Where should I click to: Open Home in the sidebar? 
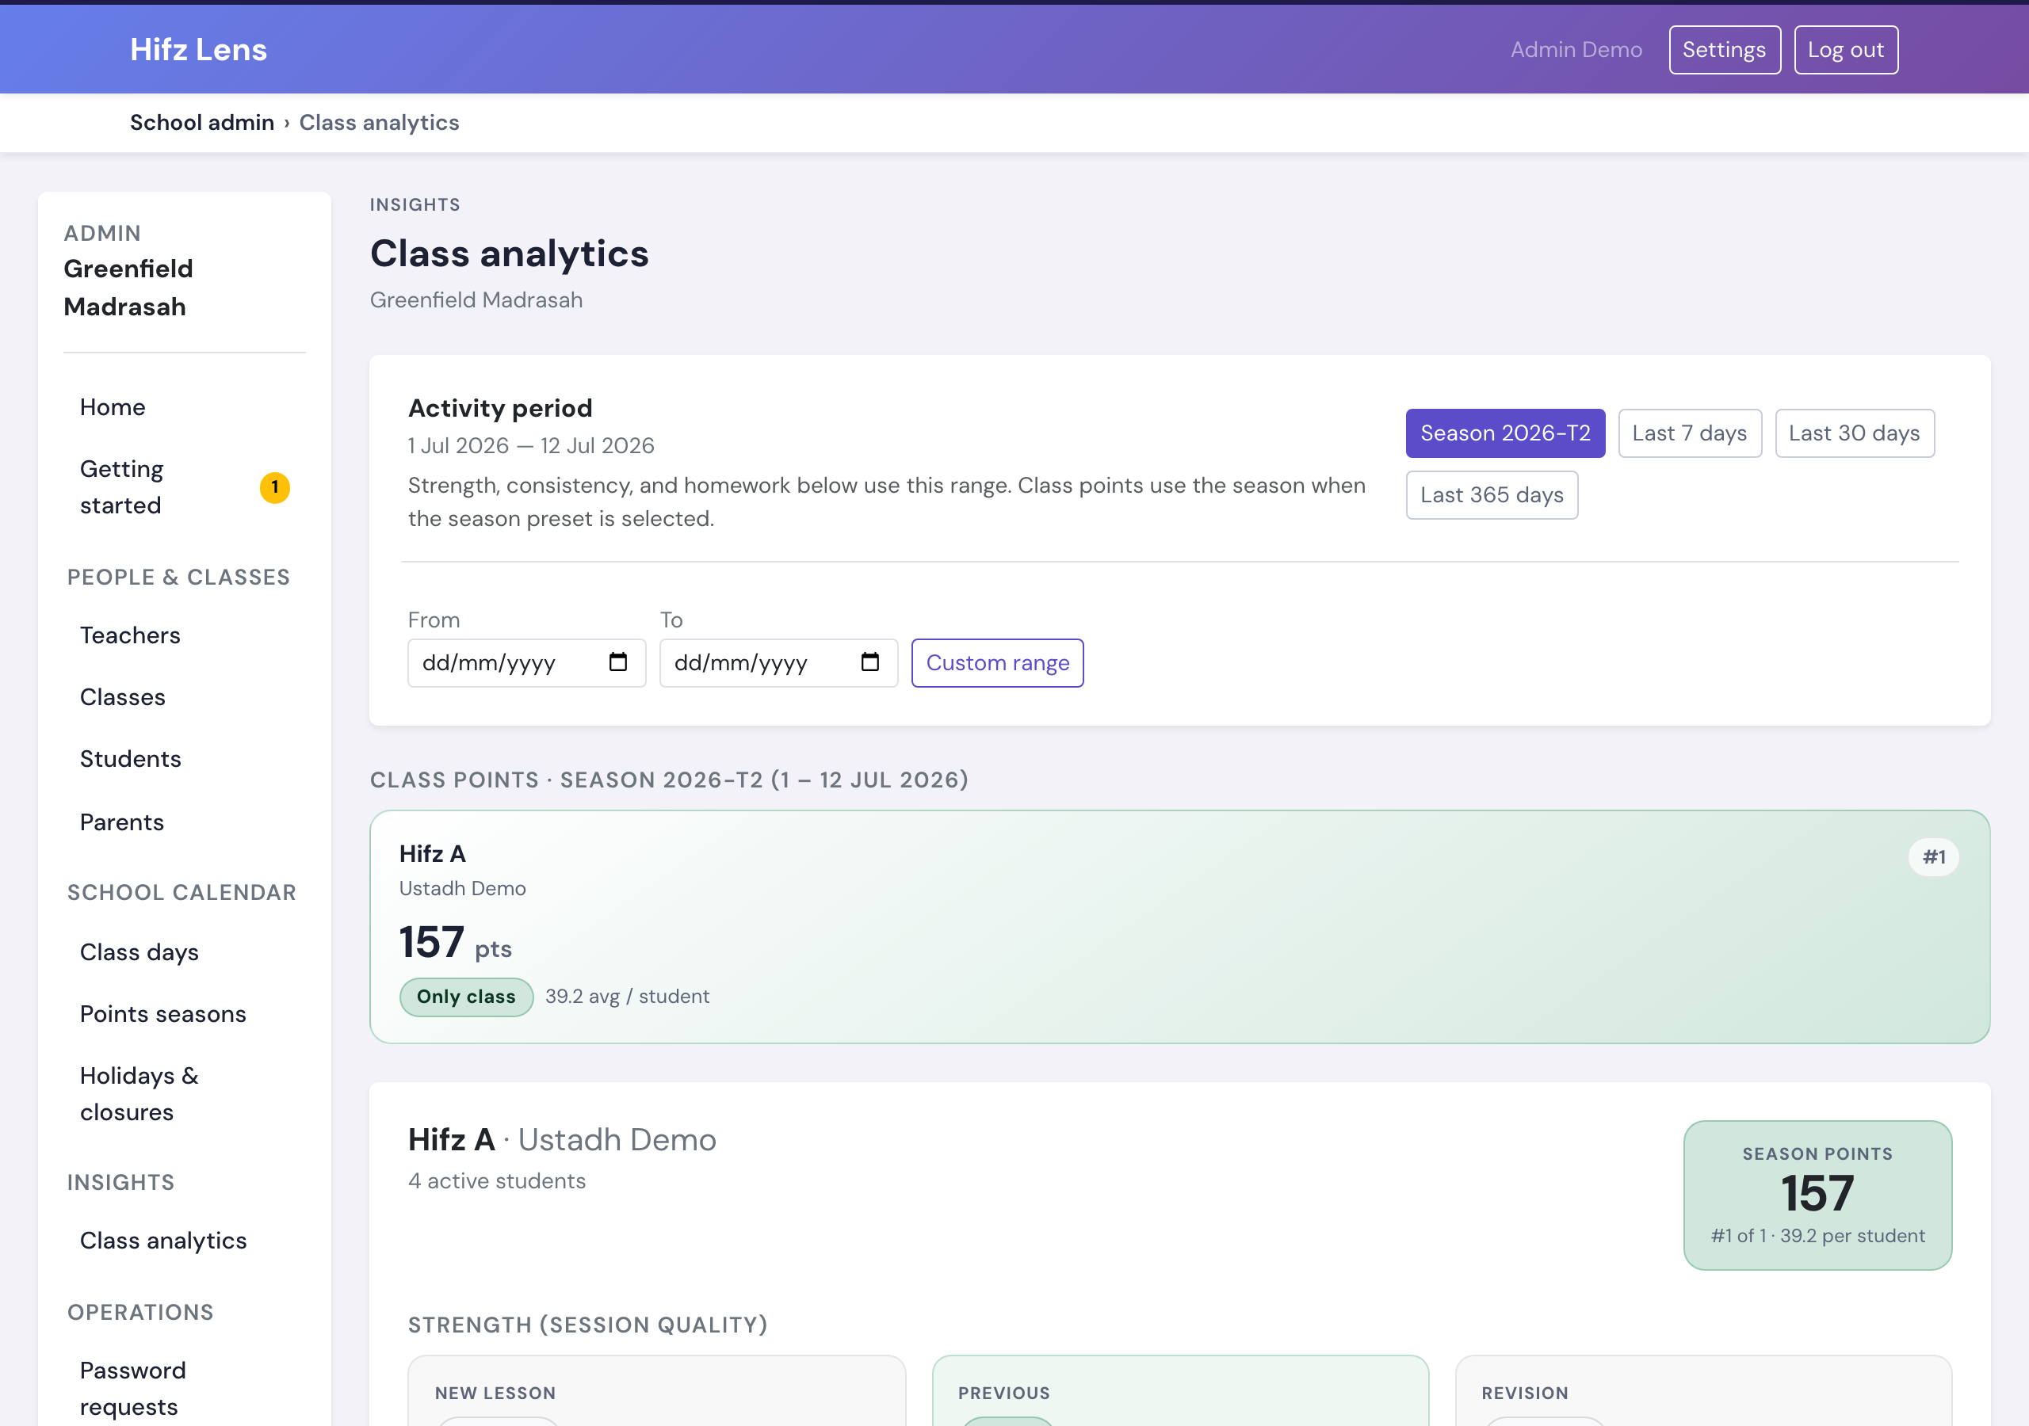[x=185, y=407]
